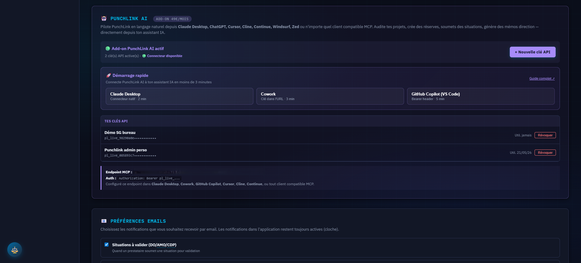Click the green dot before Connecteur disponible
581x263 pixels.
click(144, 56)
